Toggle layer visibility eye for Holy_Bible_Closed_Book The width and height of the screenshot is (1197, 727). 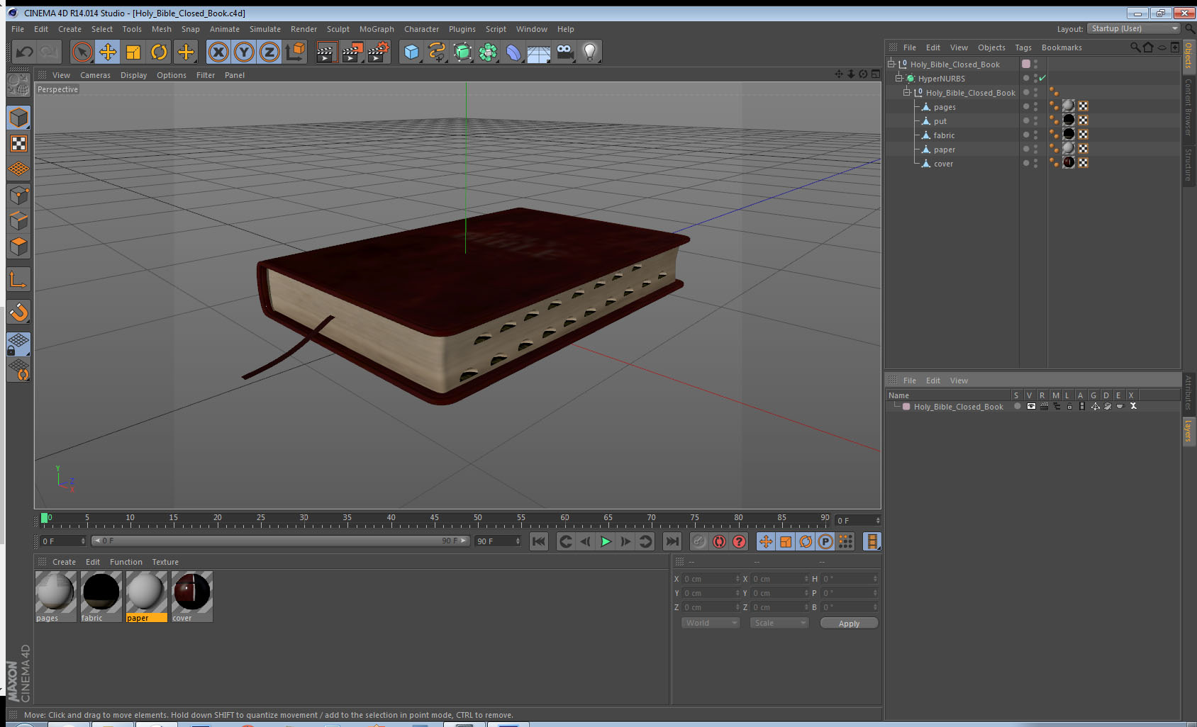pyautogui.click(x=1031, y=406)
